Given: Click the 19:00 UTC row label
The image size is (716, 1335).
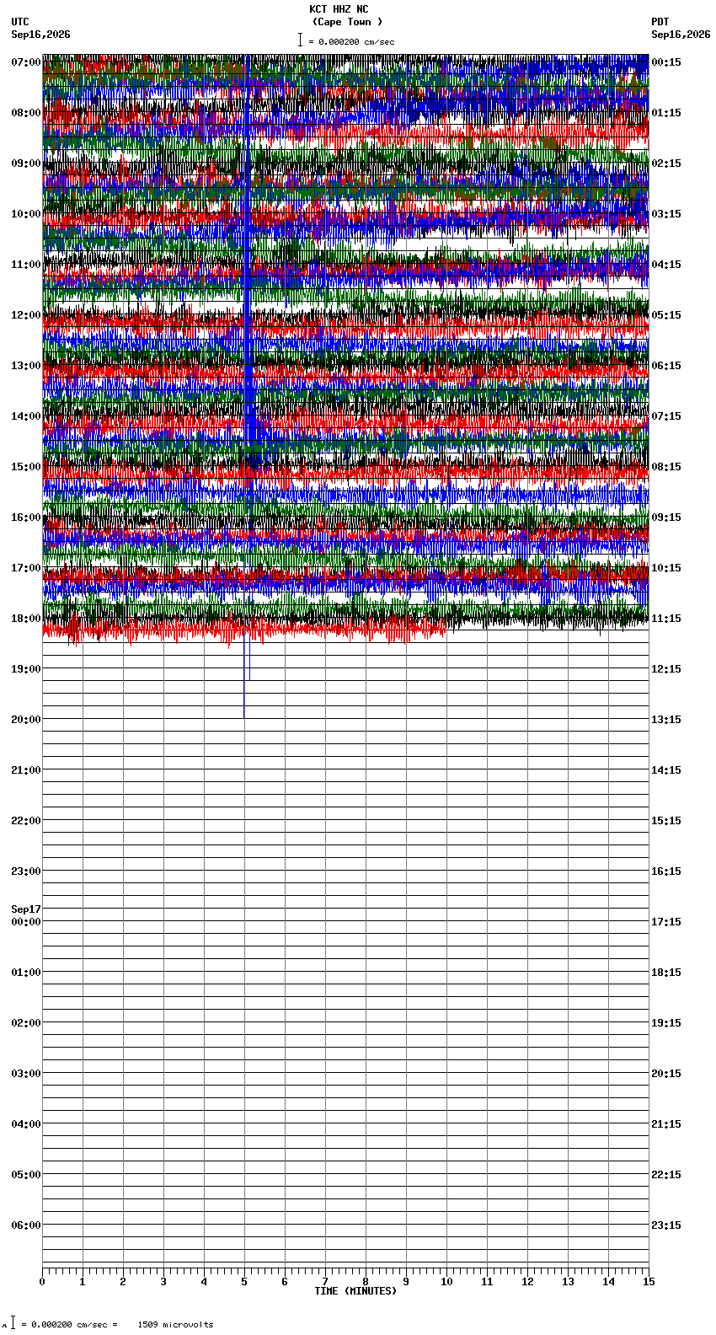Looking at the screenshot, I should tap(25, 669).
